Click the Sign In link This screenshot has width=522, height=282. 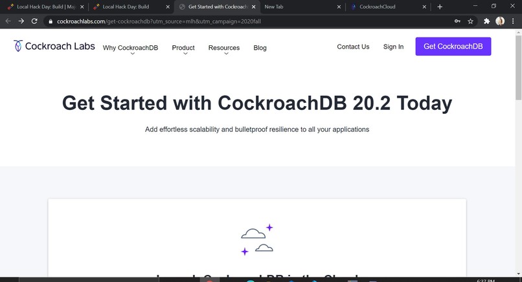(393, 47)
